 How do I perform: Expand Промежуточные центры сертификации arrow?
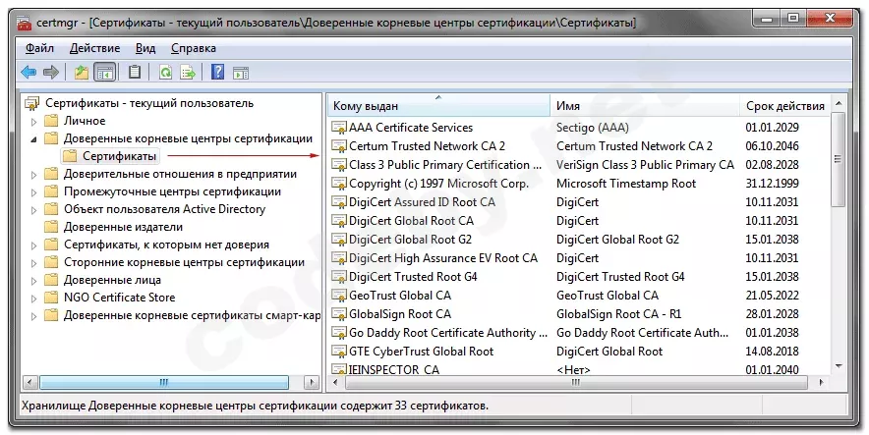pyautogui.click(x=33, y=192)
